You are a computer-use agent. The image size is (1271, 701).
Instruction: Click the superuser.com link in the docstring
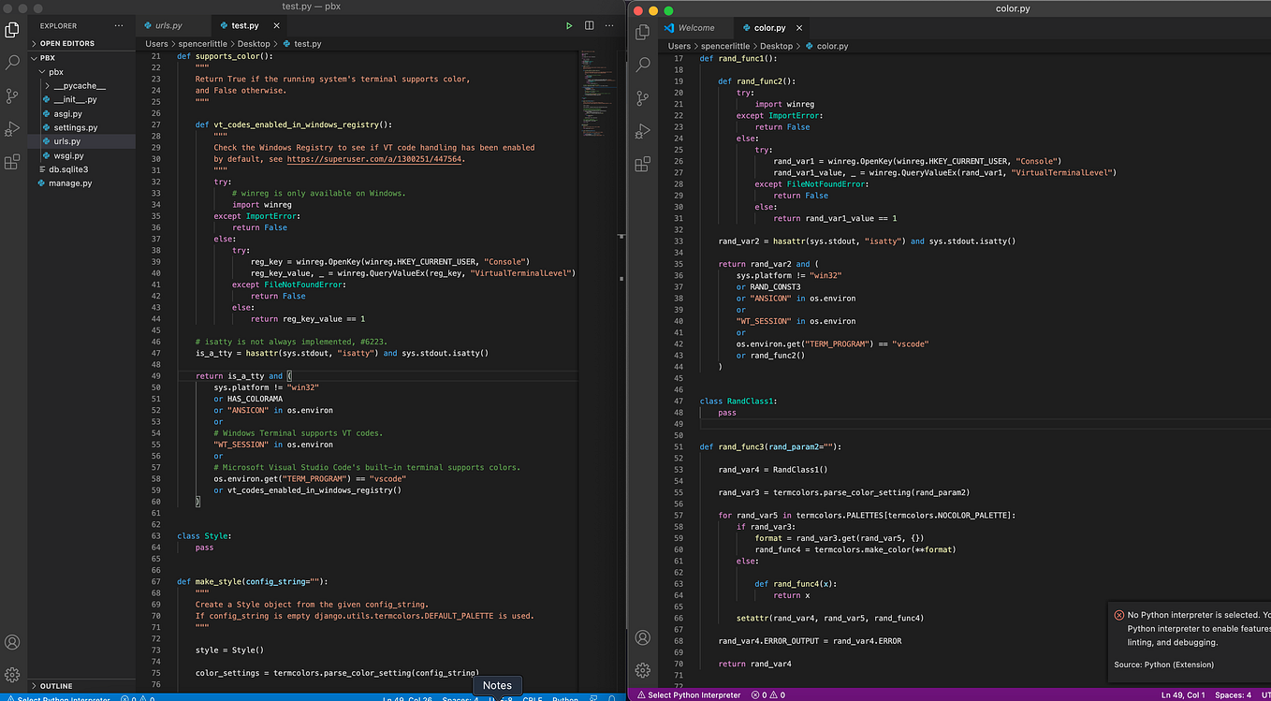(x=374, y=159)
